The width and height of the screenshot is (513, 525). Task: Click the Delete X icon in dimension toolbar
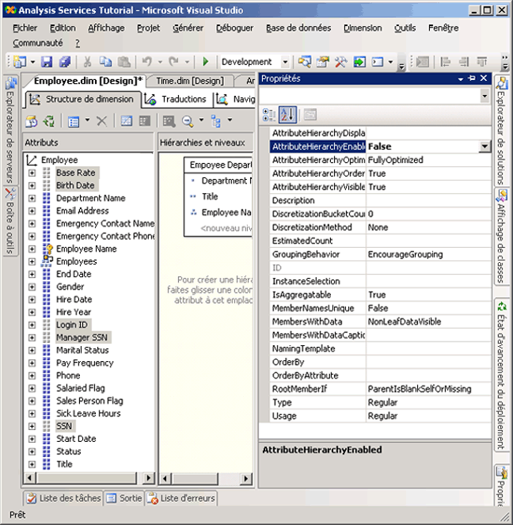pyautogui.click(x=101, y=121)
